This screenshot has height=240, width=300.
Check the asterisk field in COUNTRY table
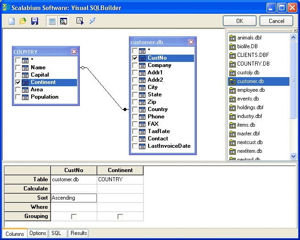(18, 60)
